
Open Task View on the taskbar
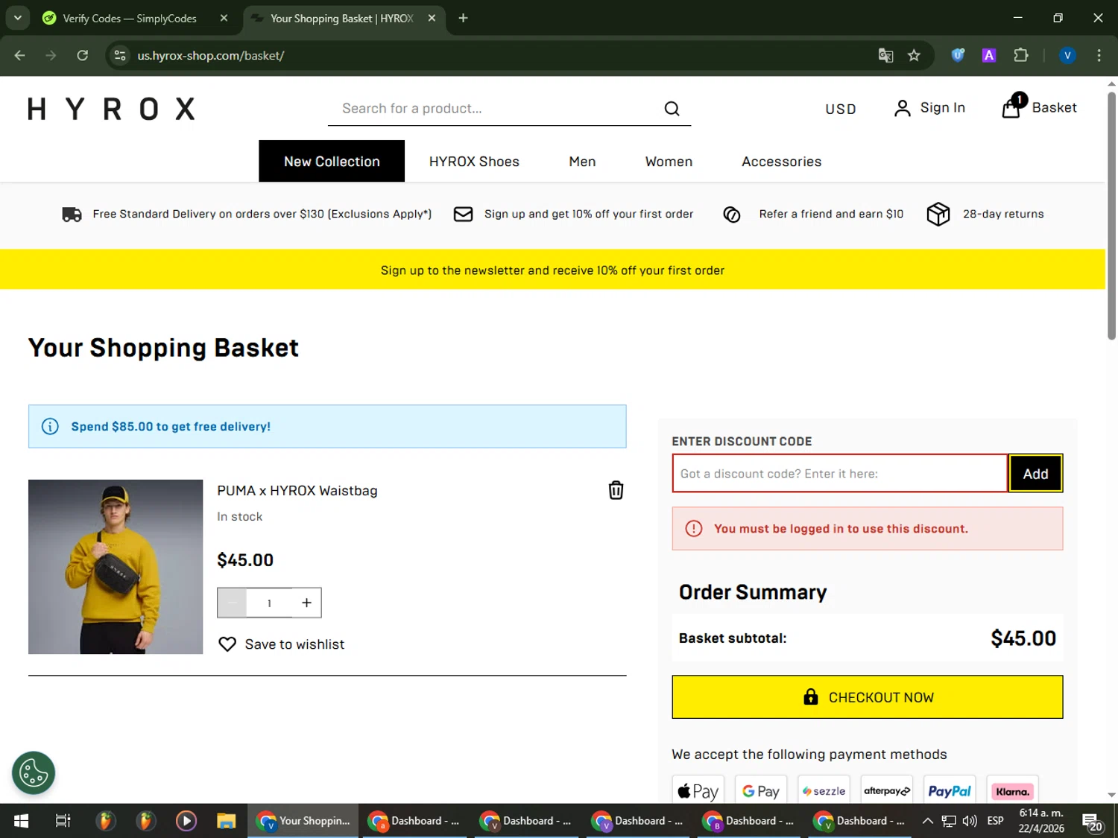[x=63, y=821]
